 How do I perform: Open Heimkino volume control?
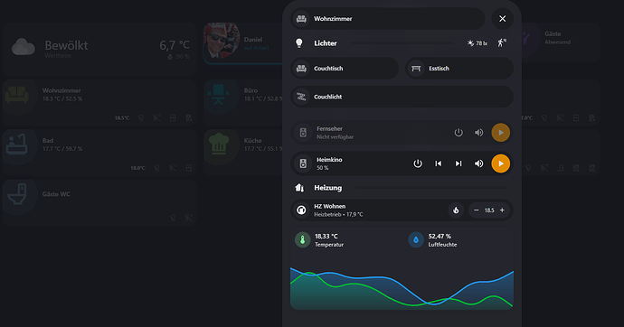[478, 163]
